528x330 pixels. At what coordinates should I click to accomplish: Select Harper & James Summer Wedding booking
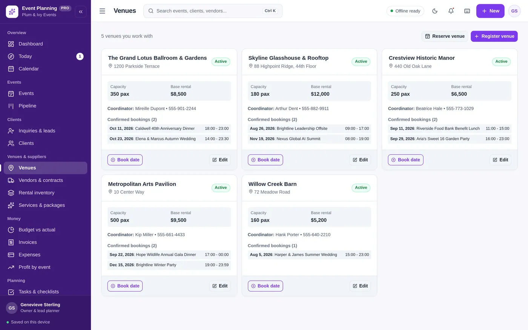(309, 255)
